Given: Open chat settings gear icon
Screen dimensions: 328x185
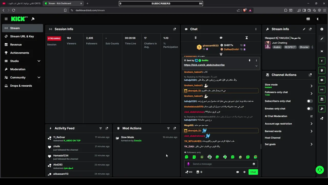Looking at the screenshot, I should point(244,172).
